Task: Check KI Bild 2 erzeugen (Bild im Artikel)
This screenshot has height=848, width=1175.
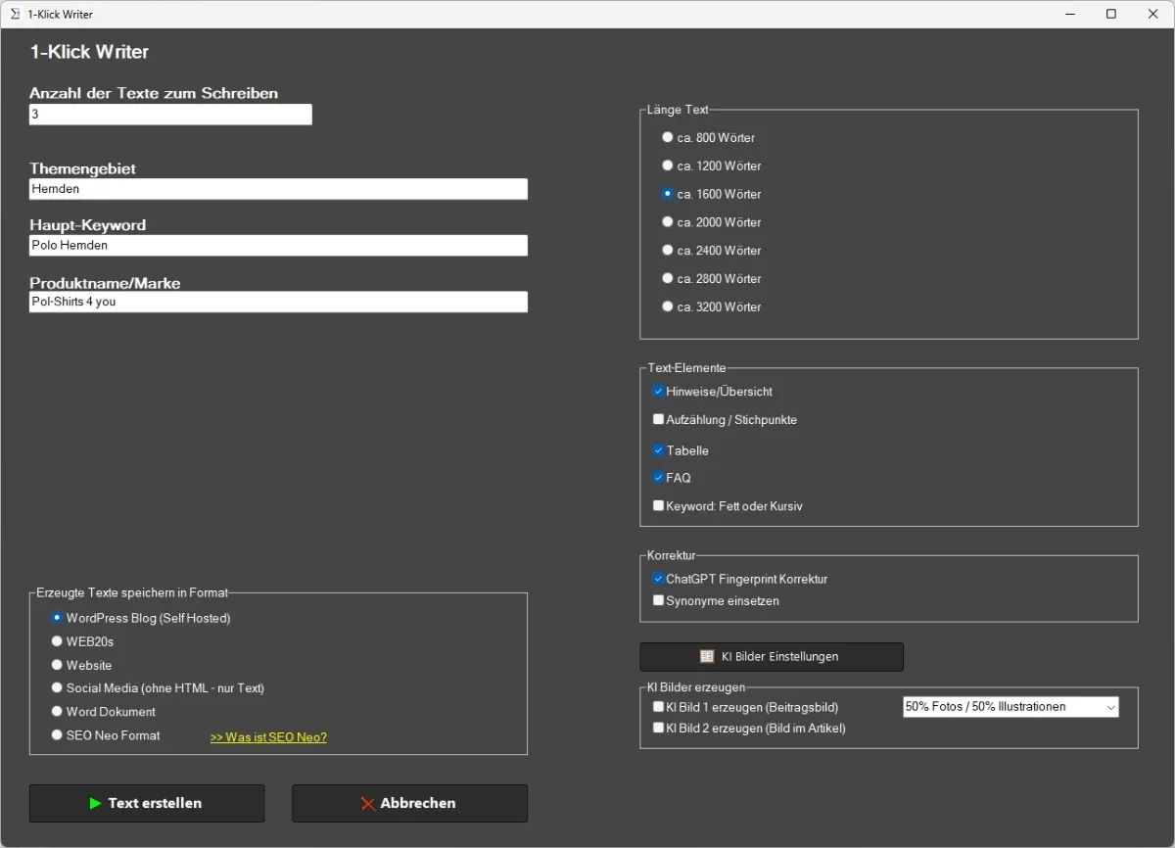Action: coord(659,728)
